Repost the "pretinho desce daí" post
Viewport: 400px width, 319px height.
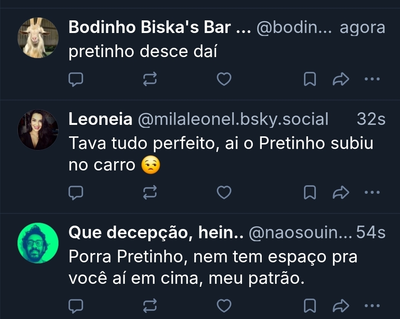pyautogui.click(x=150, y=79)
